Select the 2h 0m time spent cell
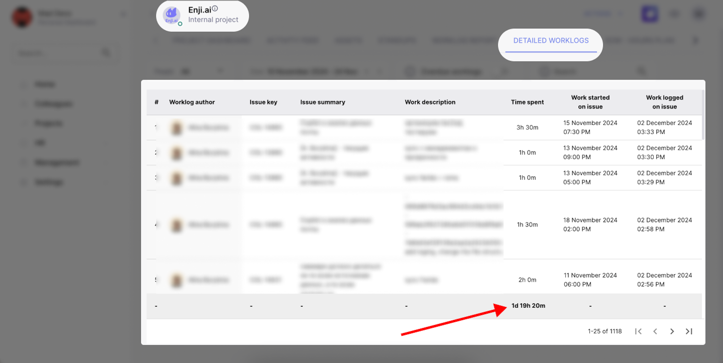The image size is (723, 363). point(527,280)
